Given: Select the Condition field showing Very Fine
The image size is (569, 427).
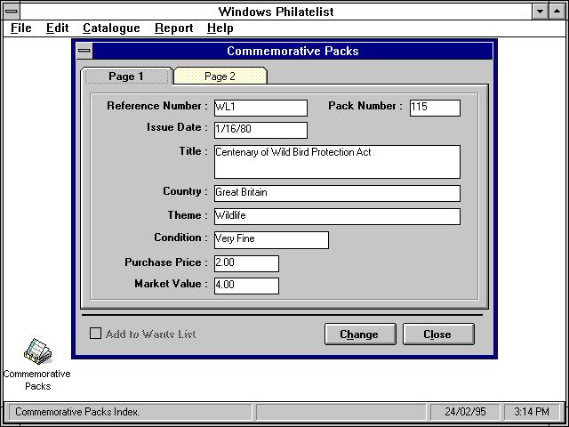Looking at the screenshot, I should tap(270, 240).
